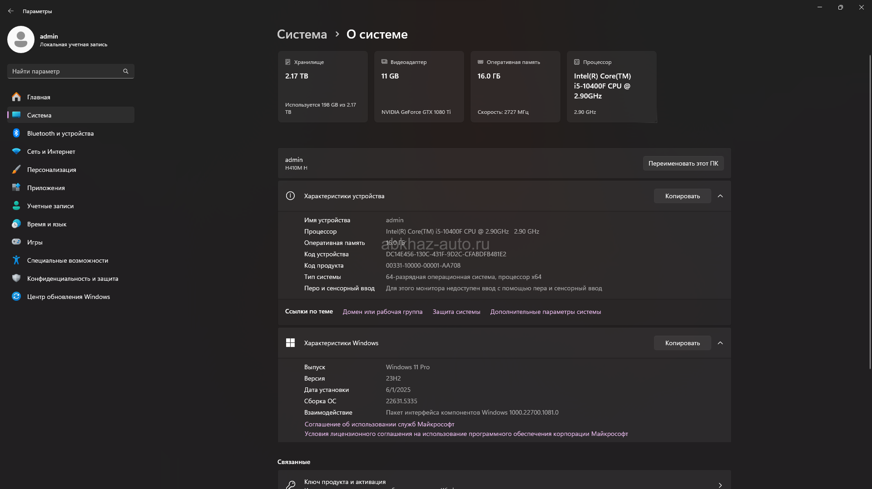
Task: Open Дополнительные параметры системы link
Action: click(x=545, y=312)
